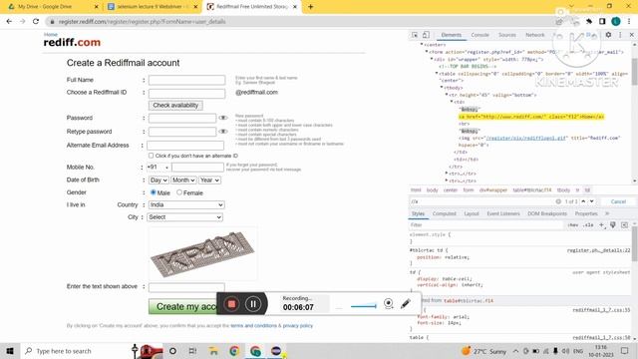The height and width of the screenshot is (359, 638).
Task: Clear the DevTools search box
Action: click(558, 201)
